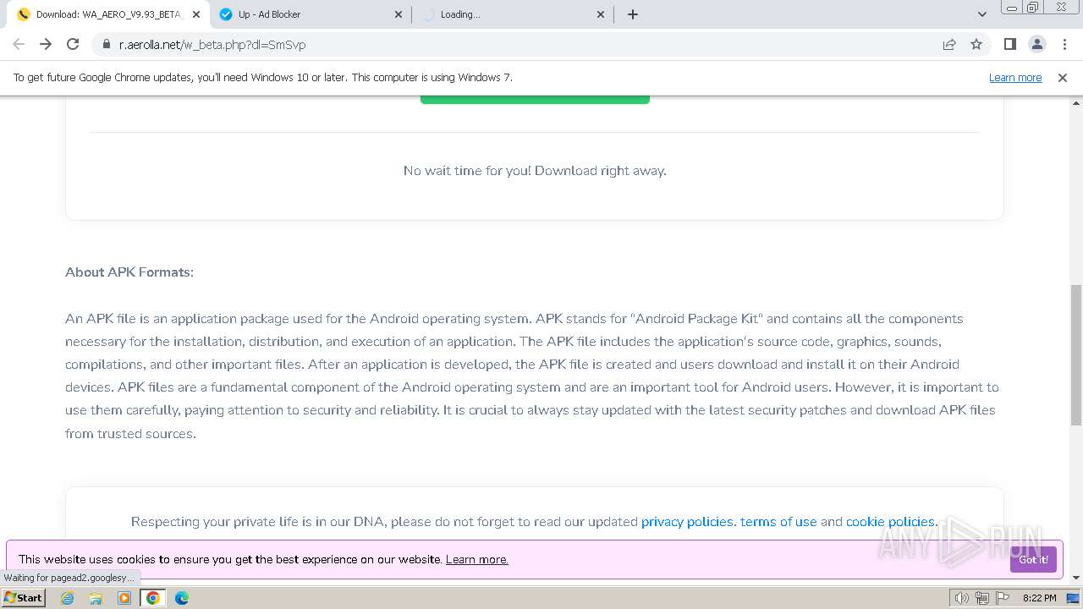Click the scrollbar down arrow
Screen dimensions: 1083x609
[x=1076, y=578]
